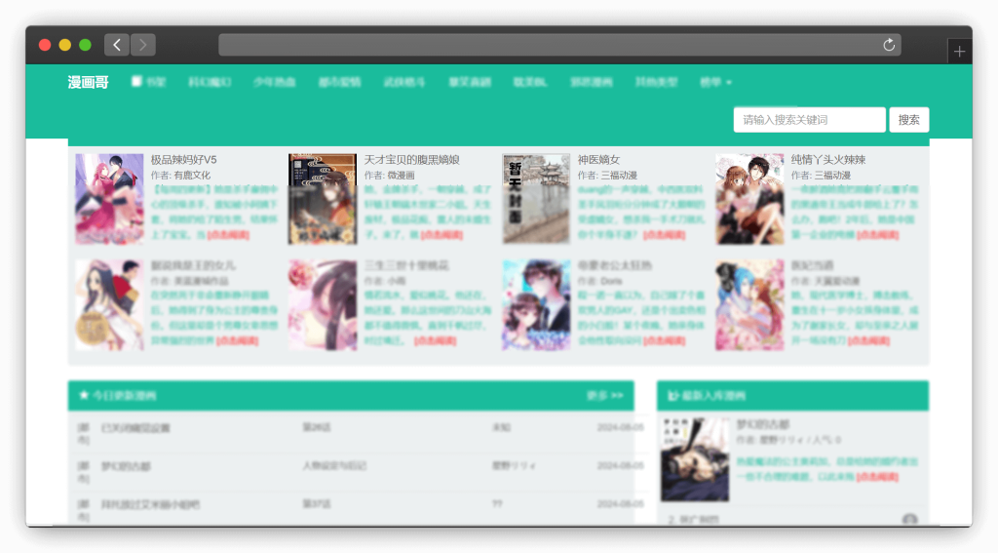Click 点击阅读 under 神医嫡女

[664, 235]
